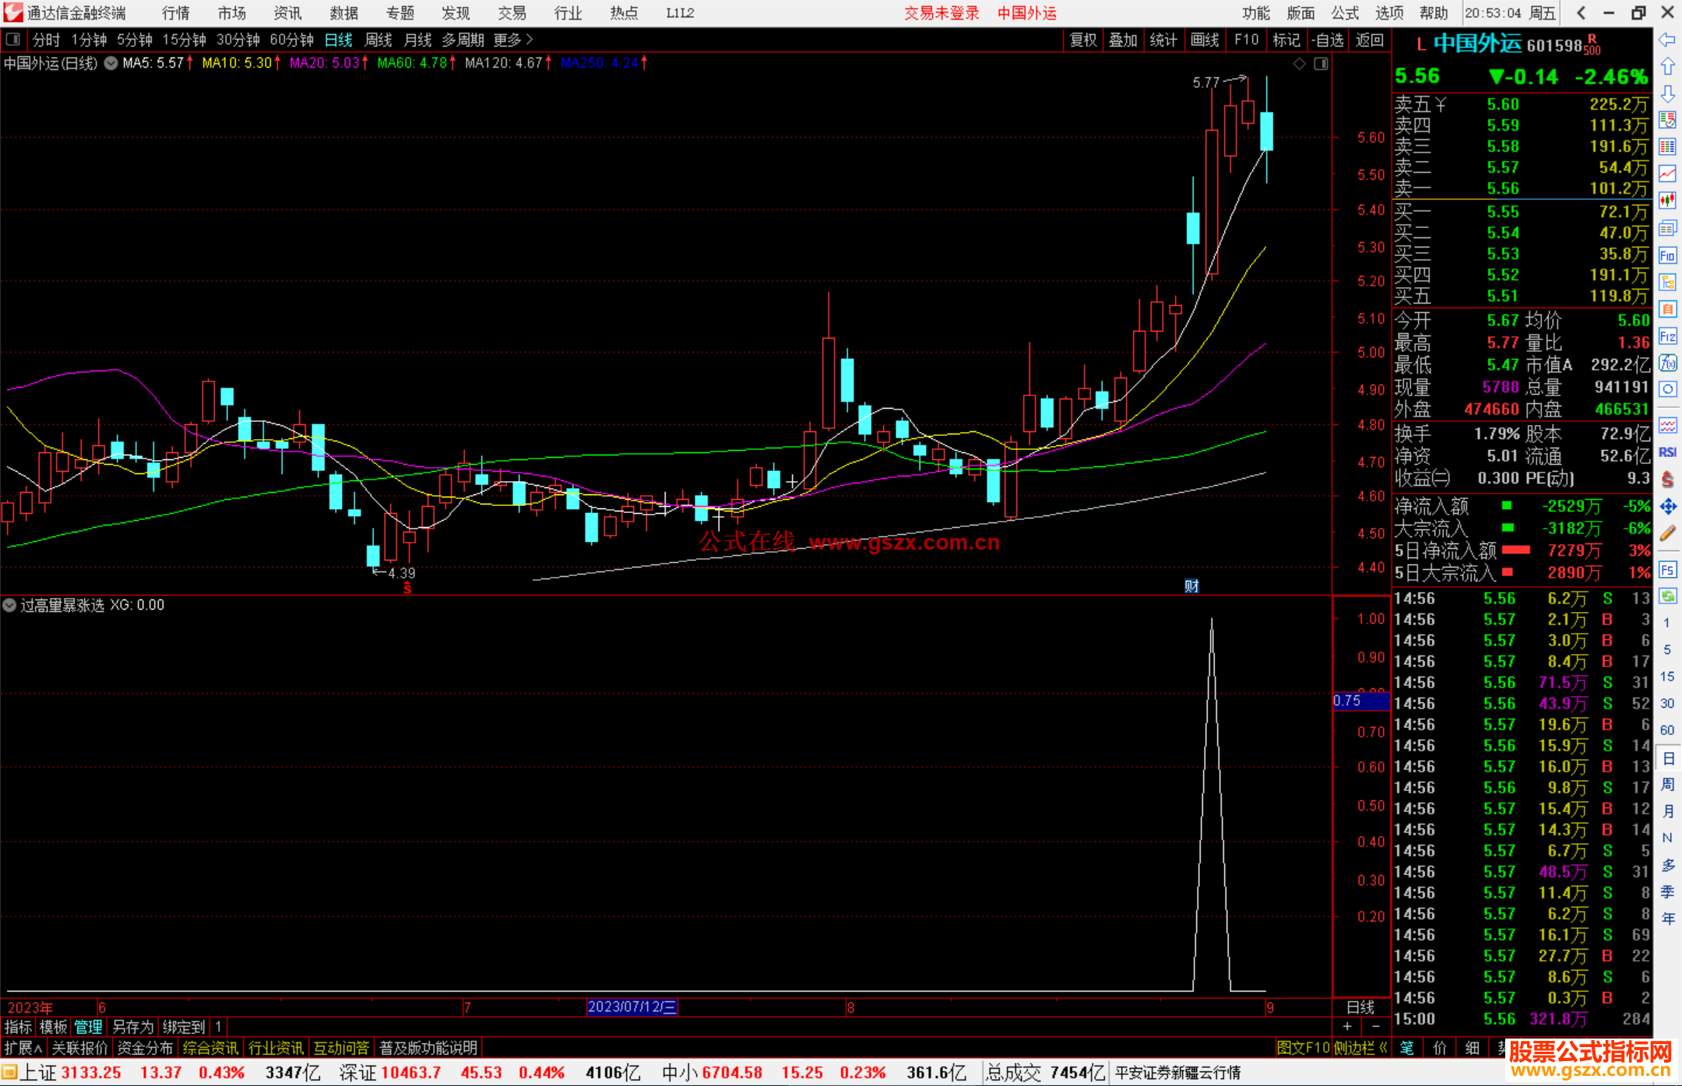This screenshot has width=1682, height=1086.
Task: Open the f(x) formula icon
Action: pyautogui.click(x=1667, y=363)
